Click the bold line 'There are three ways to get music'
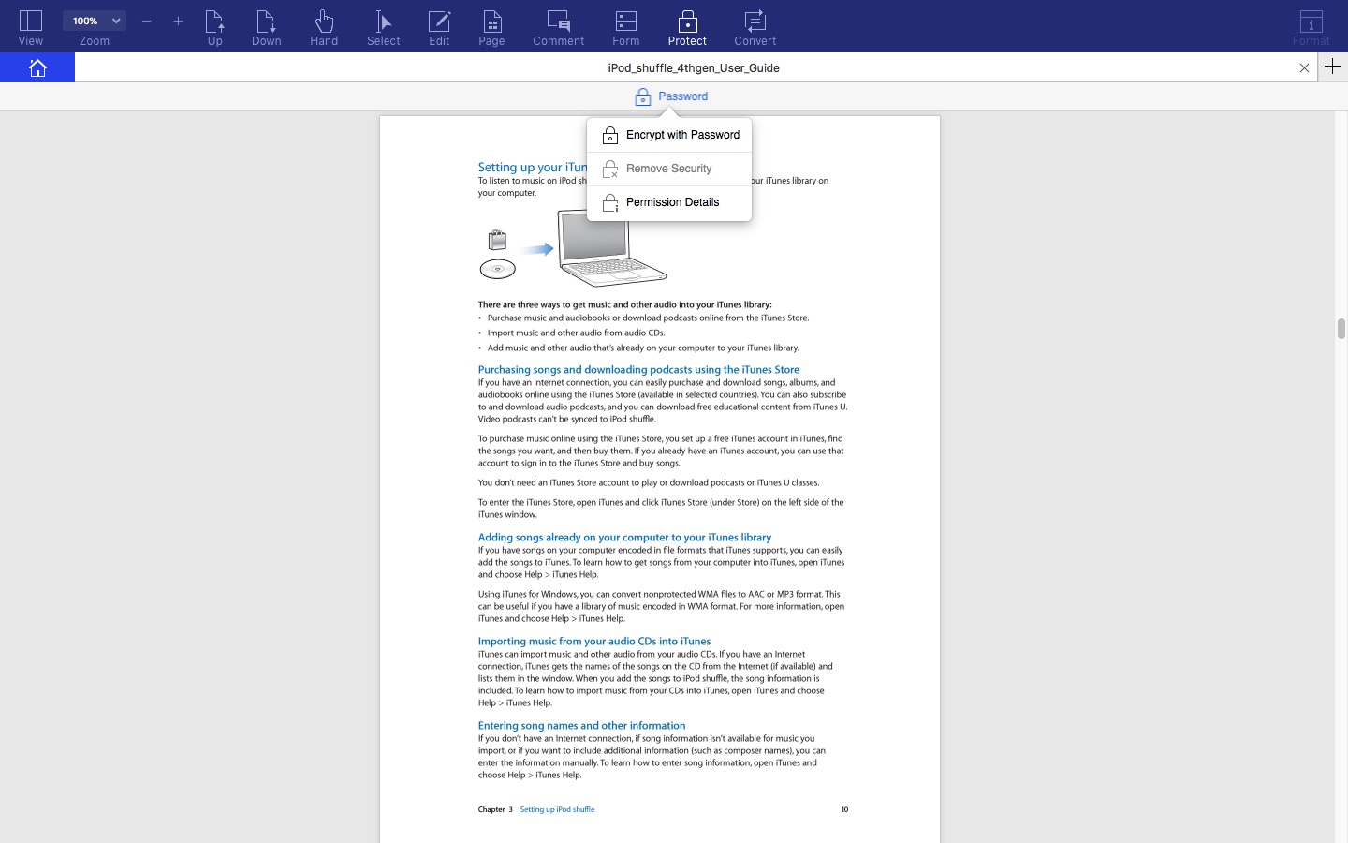1348x843 pixels. (624, 304)
